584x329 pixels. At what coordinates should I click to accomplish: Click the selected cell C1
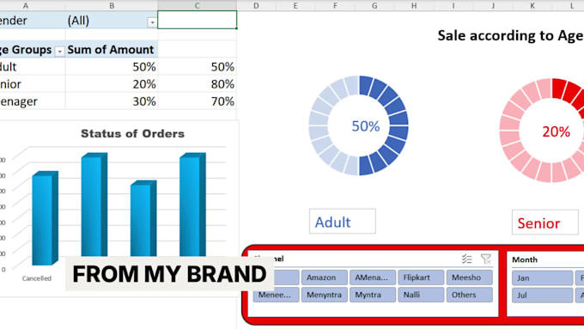point(197,20)
